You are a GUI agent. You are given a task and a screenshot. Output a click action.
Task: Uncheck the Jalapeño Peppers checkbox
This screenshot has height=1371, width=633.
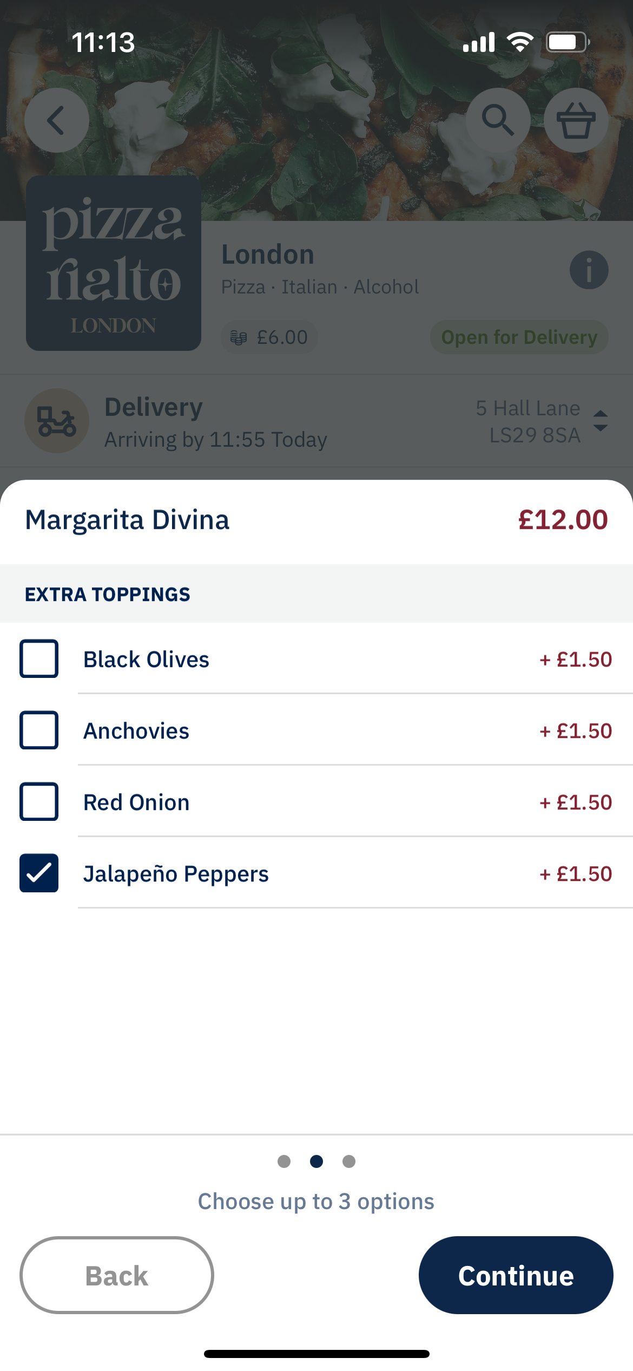(39, 873)
